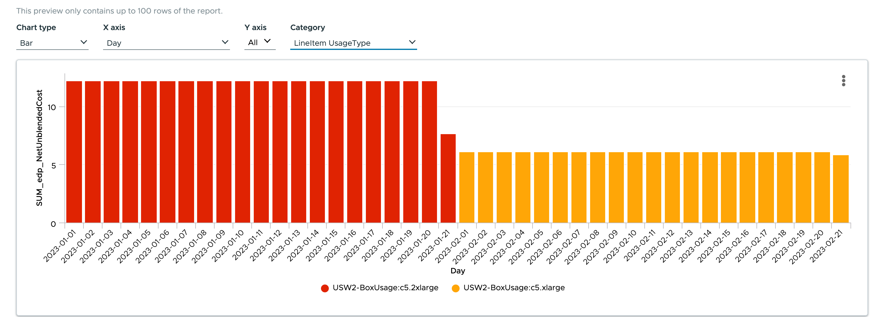
Task: Click the y-axis tick label '0'
Action: [x=53, y=224]
